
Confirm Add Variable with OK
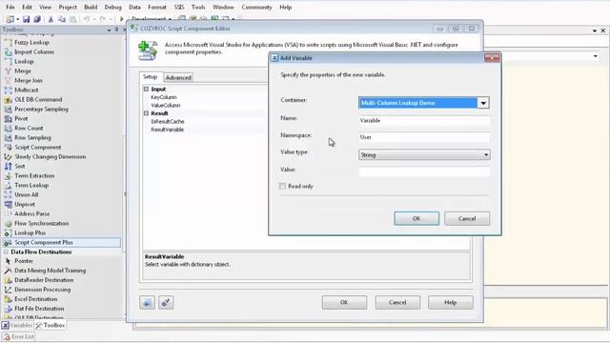pyautogui.click(x=417, y=218)
